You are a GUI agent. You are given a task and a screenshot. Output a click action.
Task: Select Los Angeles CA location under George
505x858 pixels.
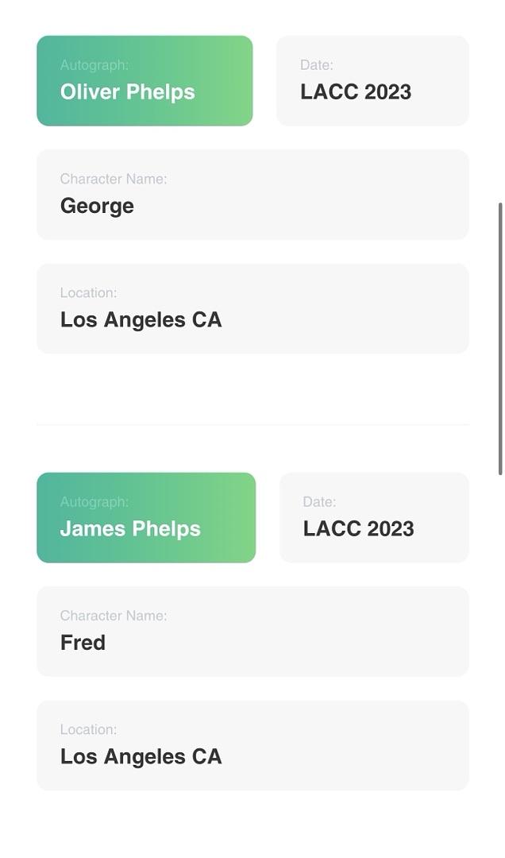click(x=141, y=320)
